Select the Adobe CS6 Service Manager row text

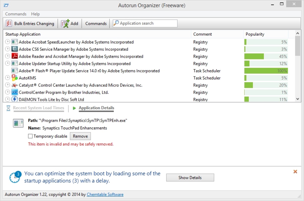73,49
